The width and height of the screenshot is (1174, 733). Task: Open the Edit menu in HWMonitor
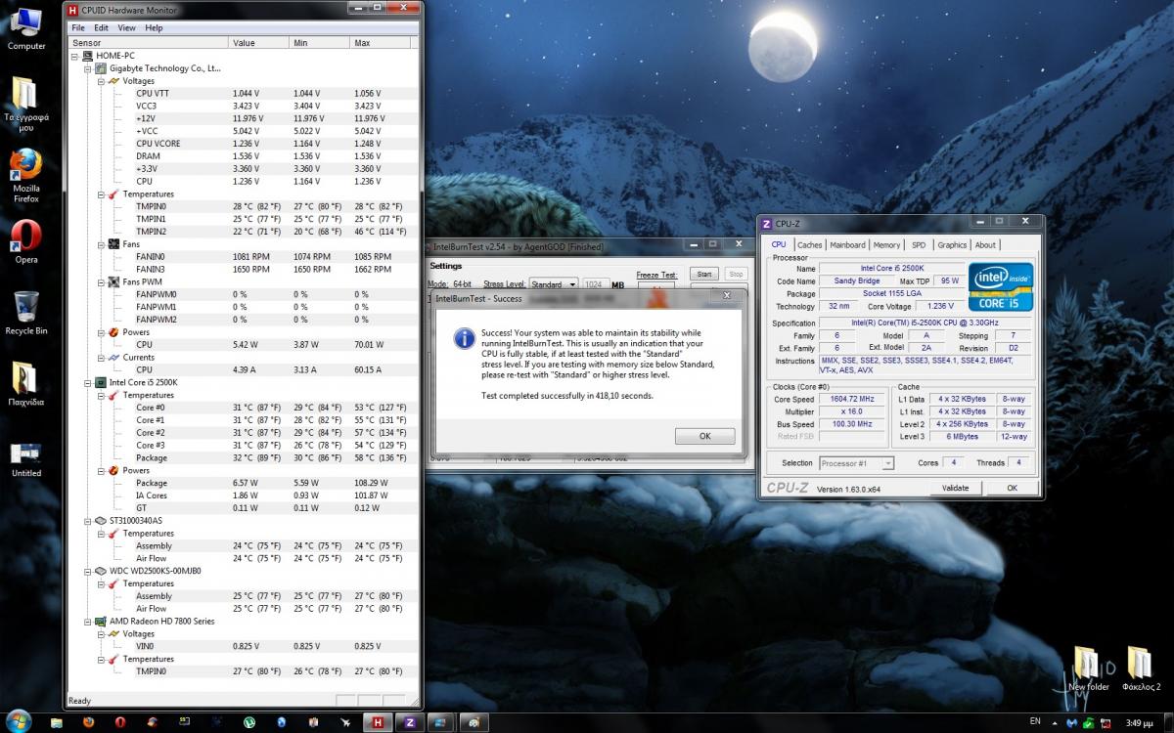tap(102, 28)
